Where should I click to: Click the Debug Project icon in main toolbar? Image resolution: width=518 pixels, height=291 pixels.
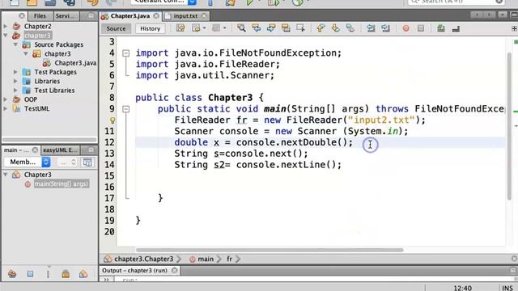pos(273,2)
